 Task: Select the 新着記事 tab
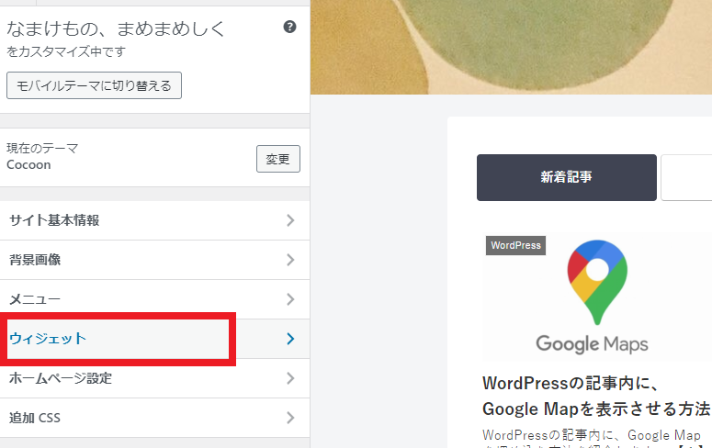pyautogui.click(x=567, y=177)
